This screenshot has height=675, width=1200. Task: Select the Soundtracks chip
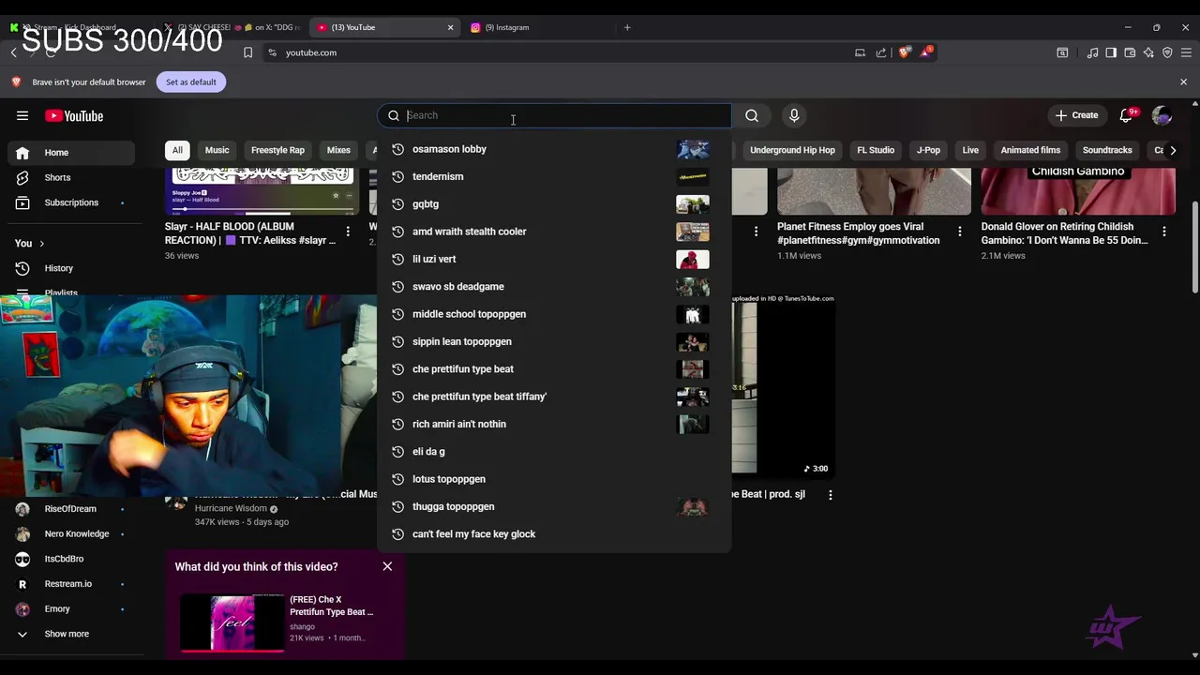[x=1107, y=150]
